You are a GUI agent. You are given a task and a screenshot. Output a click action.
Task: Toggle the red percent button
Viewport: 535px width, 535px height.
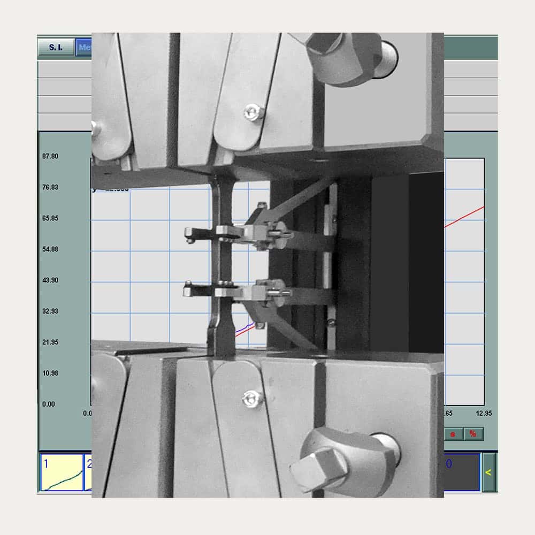[473, 434]
